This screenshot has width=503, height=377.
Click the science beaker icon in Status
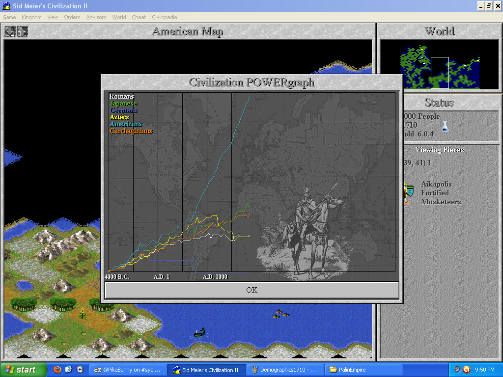(x=445, y=126)
